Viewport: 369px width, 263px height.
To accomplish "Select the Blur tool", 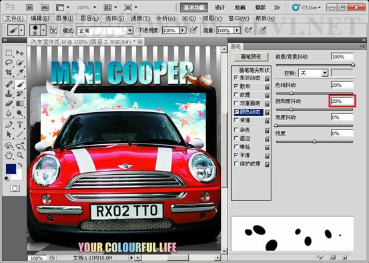I will tap(9, 113).
